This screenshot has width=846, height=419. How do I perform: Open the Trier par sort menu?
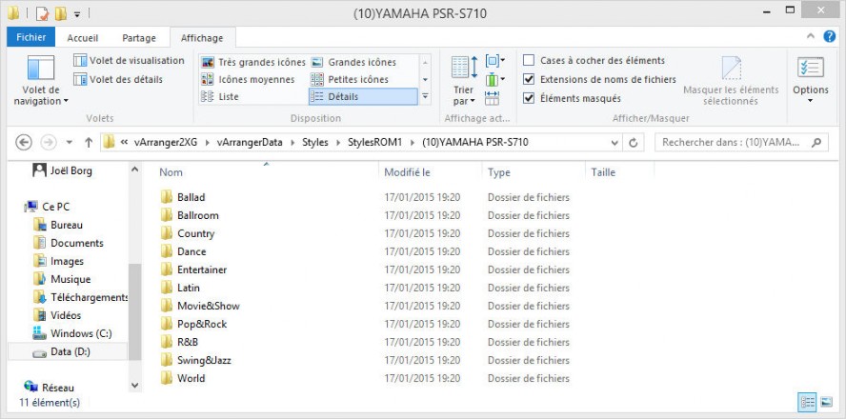tap(464, 81)
